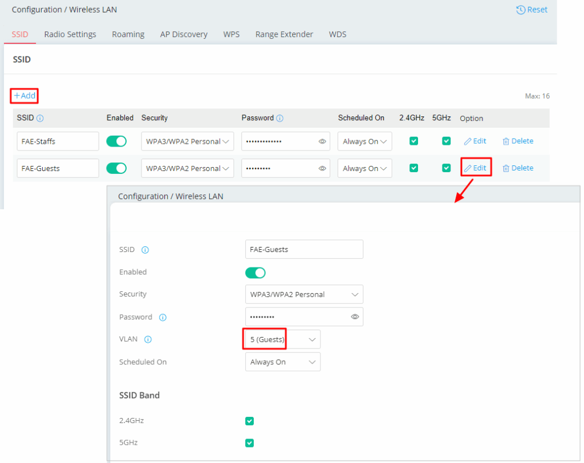Screen dimensions: 584x463
Task: Click the info icon beside Password column header
Action: (279, 119)
